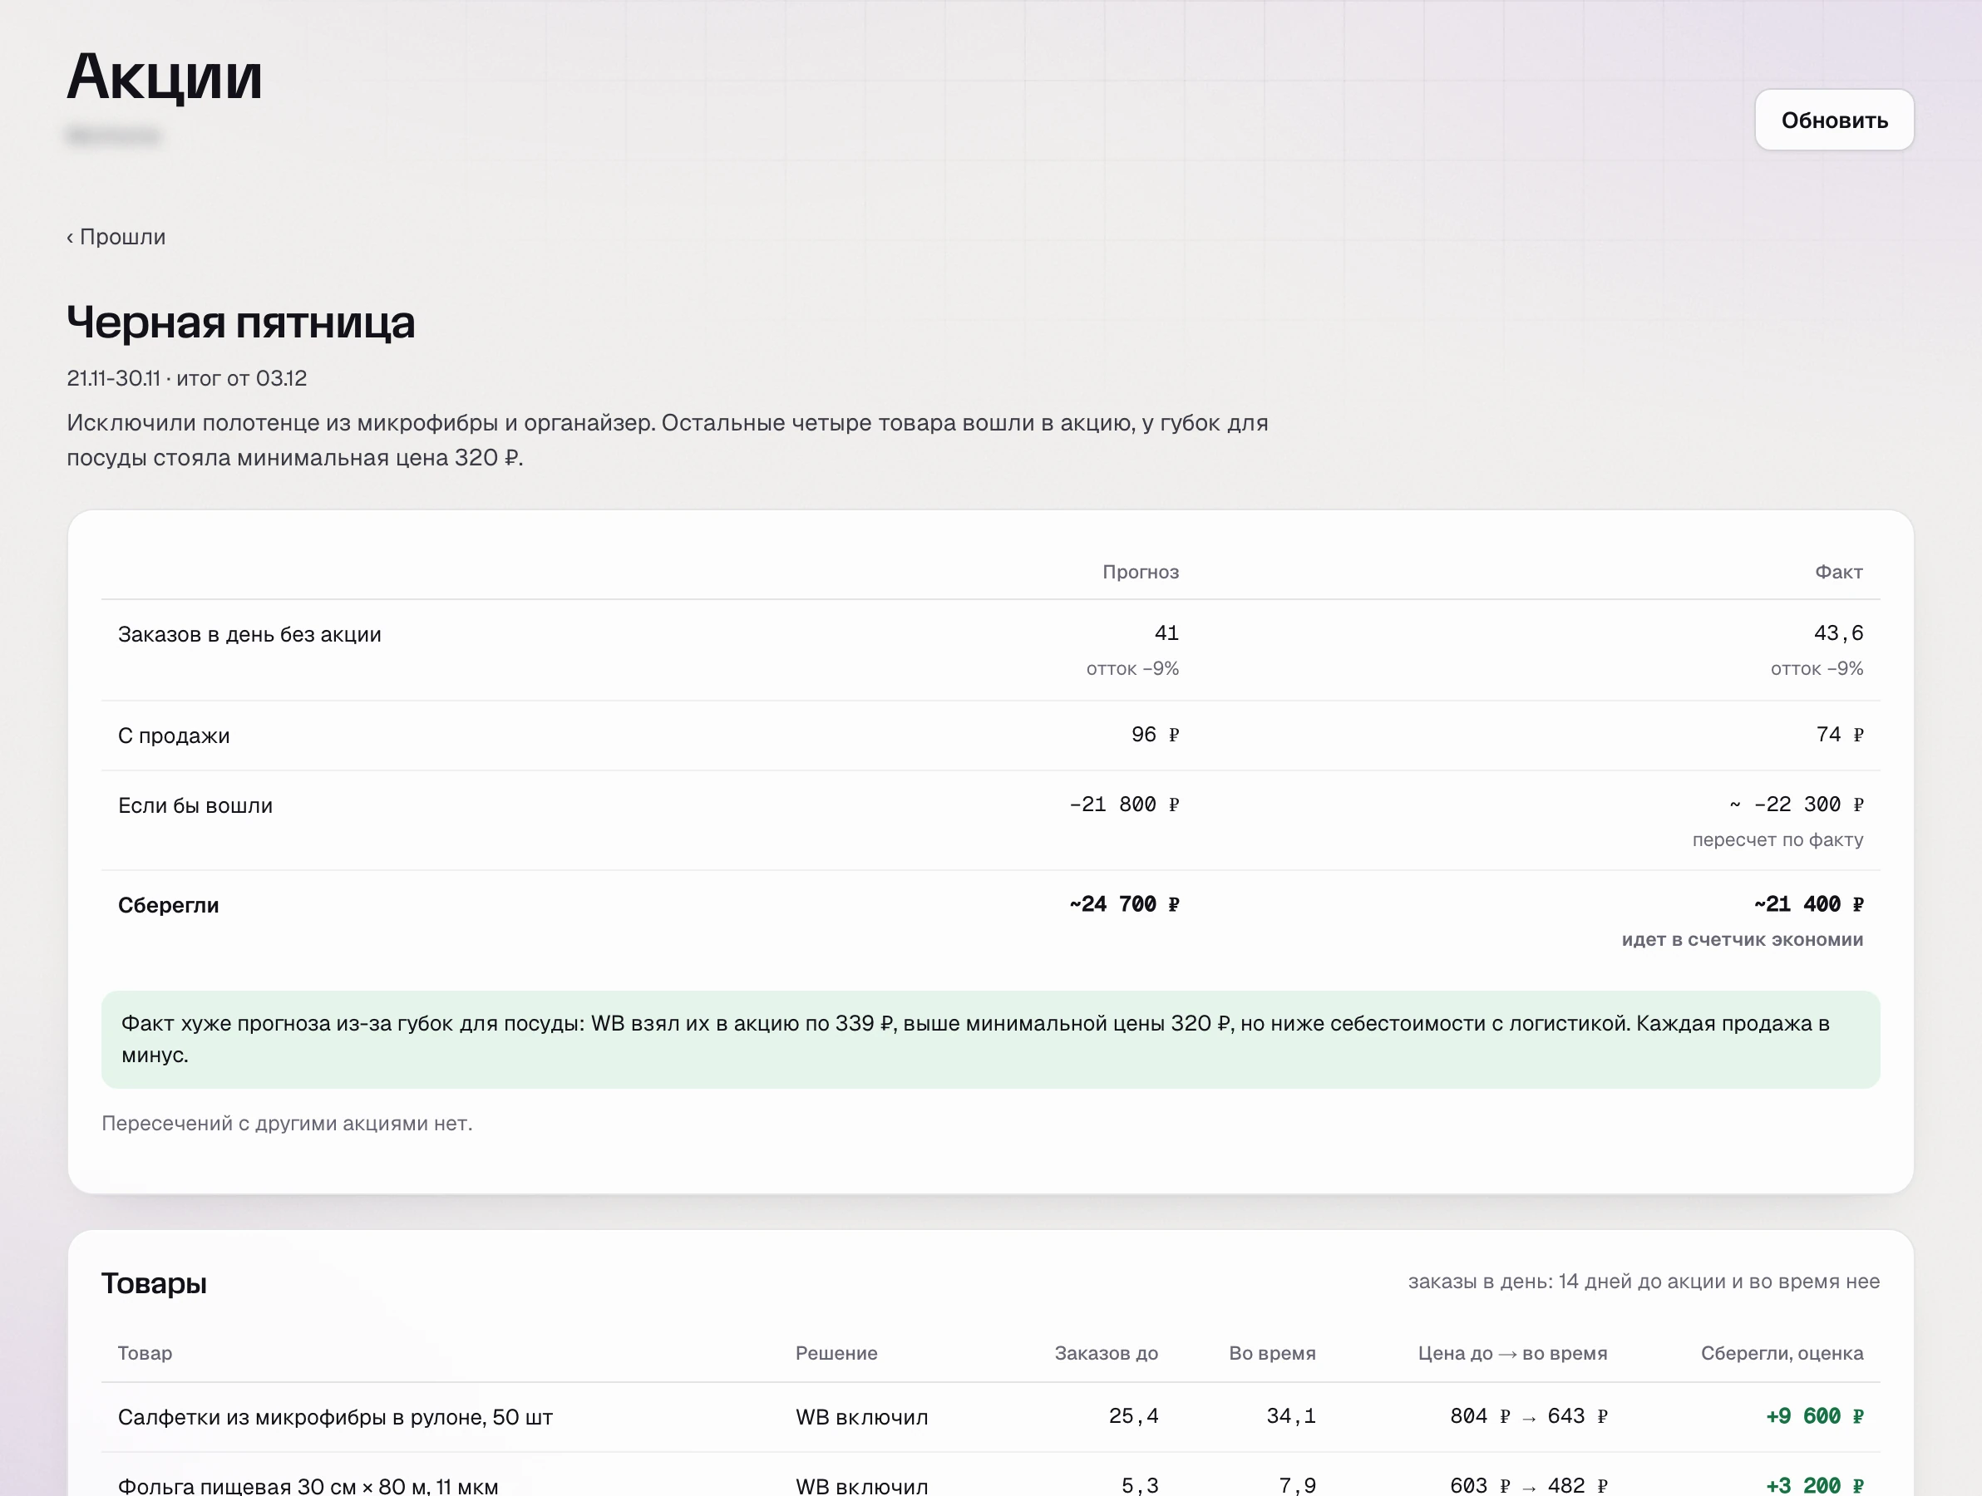Click the fact value ~ −22 300 ₽
The width and height of the screenshot is (1982, 1496).
(1796, 805)
